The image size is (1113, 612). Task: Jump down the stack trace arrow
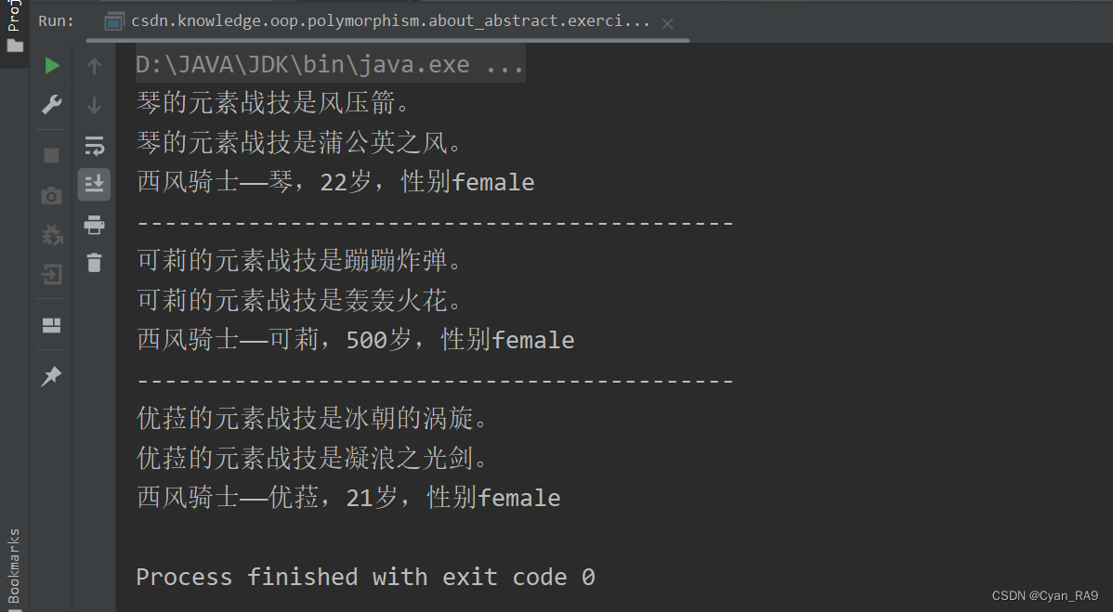[x=94, y=105]
